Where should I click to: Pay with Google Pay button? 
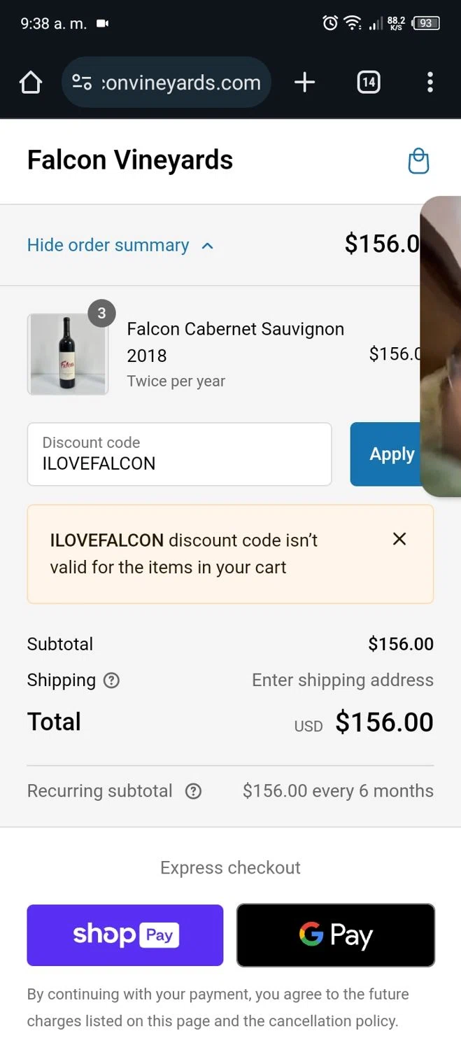tap(336, 935)
